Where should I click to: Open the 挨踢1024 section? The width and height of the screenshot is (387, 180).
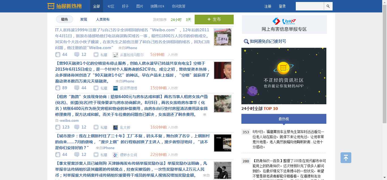click(157, 6)
